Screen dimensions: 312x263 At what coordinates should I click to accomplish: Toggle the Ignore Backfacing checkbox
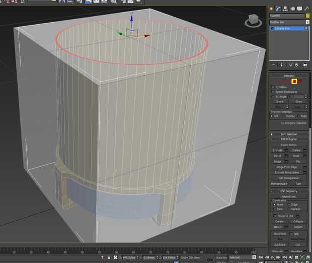point(273,92)
